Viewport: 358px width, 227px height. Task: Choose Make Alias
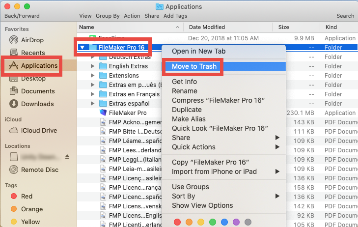224,119
